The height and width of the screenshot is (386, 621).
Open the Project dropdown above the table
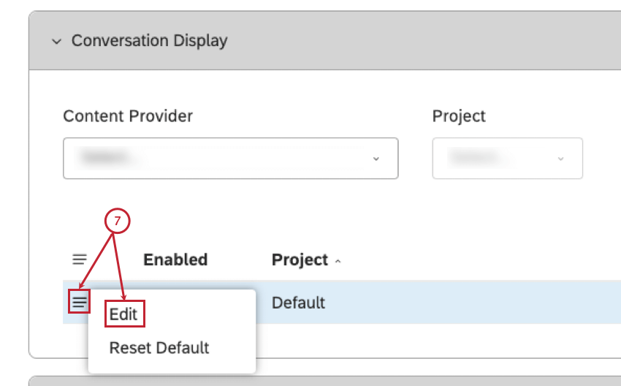[x=497, y=158]
